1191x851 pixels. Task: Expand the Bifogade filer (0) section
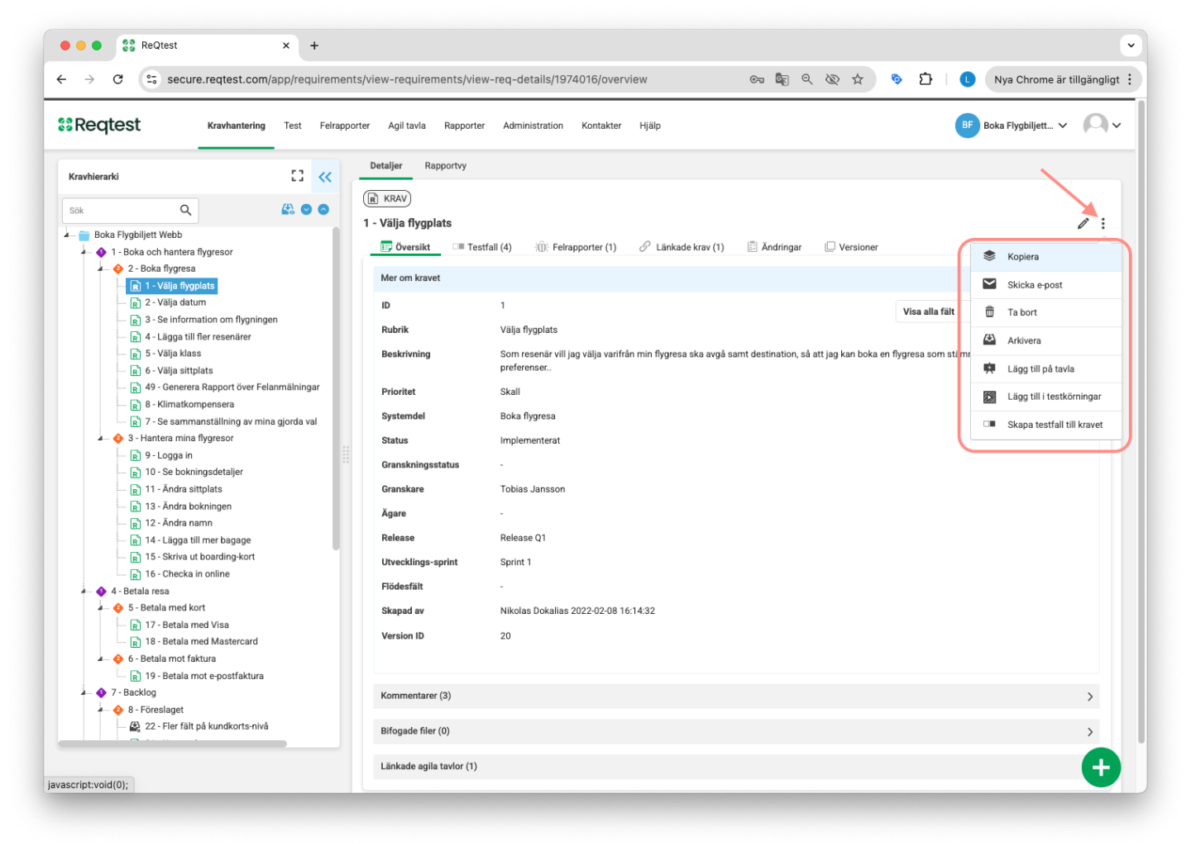736,731
